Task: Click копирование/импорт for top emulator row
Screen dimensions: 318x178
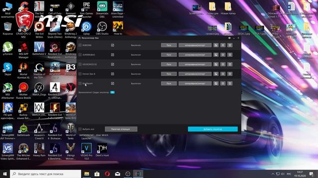Action: pos(195,45)
